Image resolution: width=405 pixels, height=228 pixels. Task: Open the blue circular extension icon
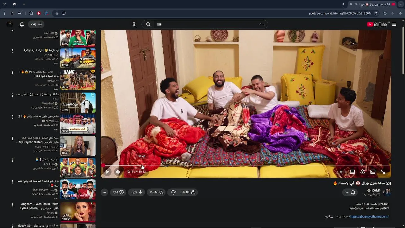[x=46, y=13]
